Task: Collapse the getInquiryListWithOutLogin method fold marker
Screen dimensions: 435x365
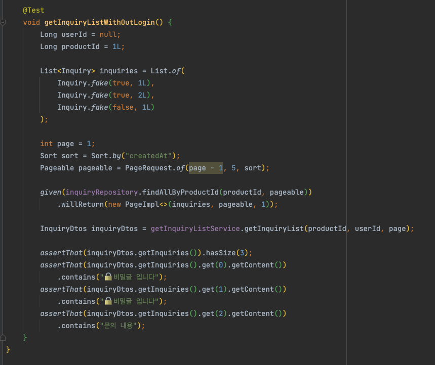Action: click(x=3, y=22)
